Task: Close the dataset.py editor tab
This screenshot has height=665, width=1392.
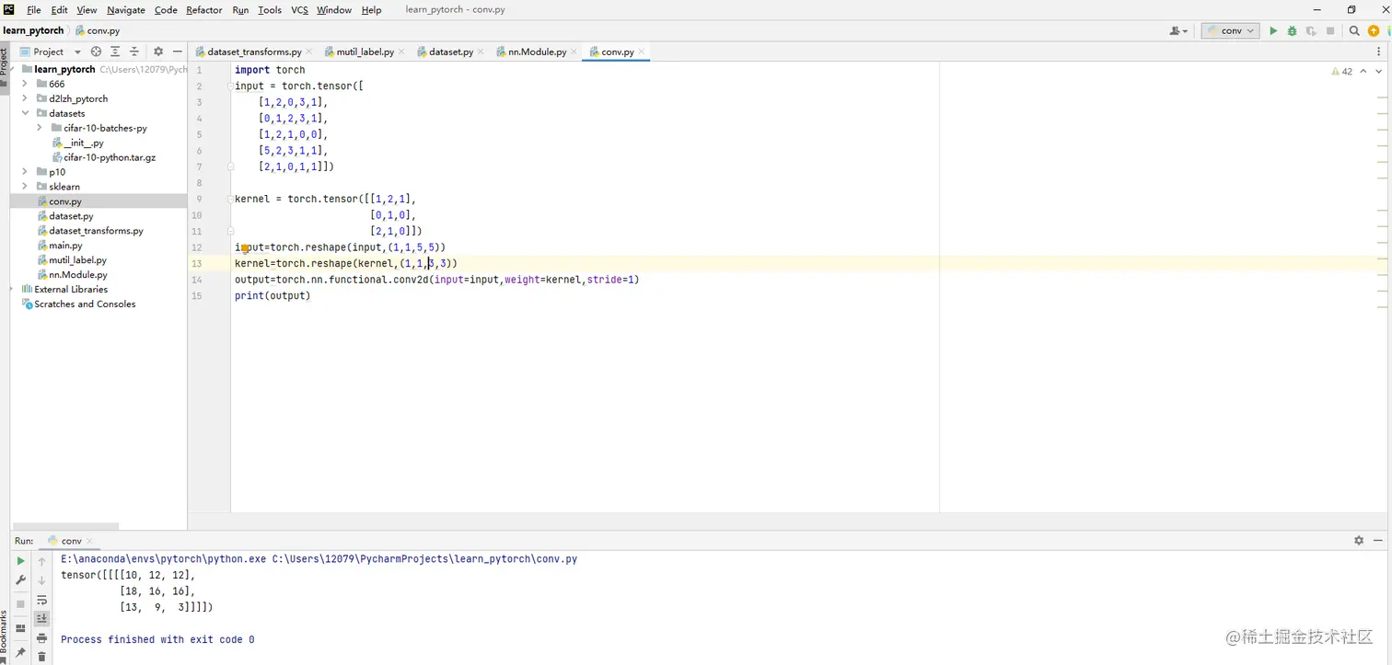Action: 481,52
